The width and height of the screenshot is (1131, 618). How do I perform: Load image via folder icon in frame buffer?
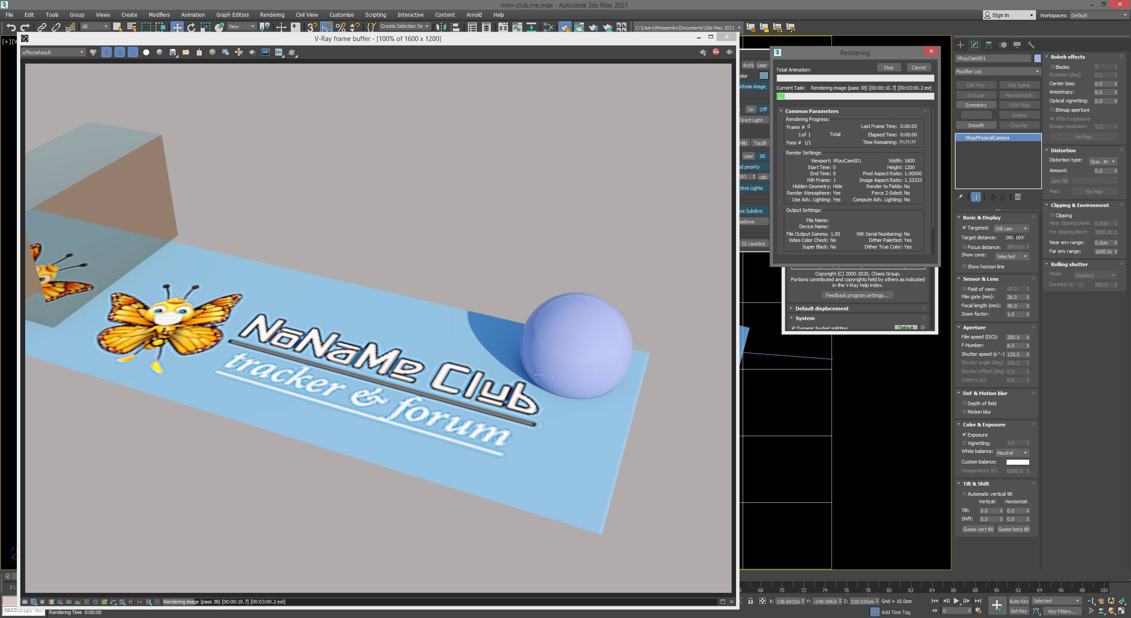[x=186, y=52]
